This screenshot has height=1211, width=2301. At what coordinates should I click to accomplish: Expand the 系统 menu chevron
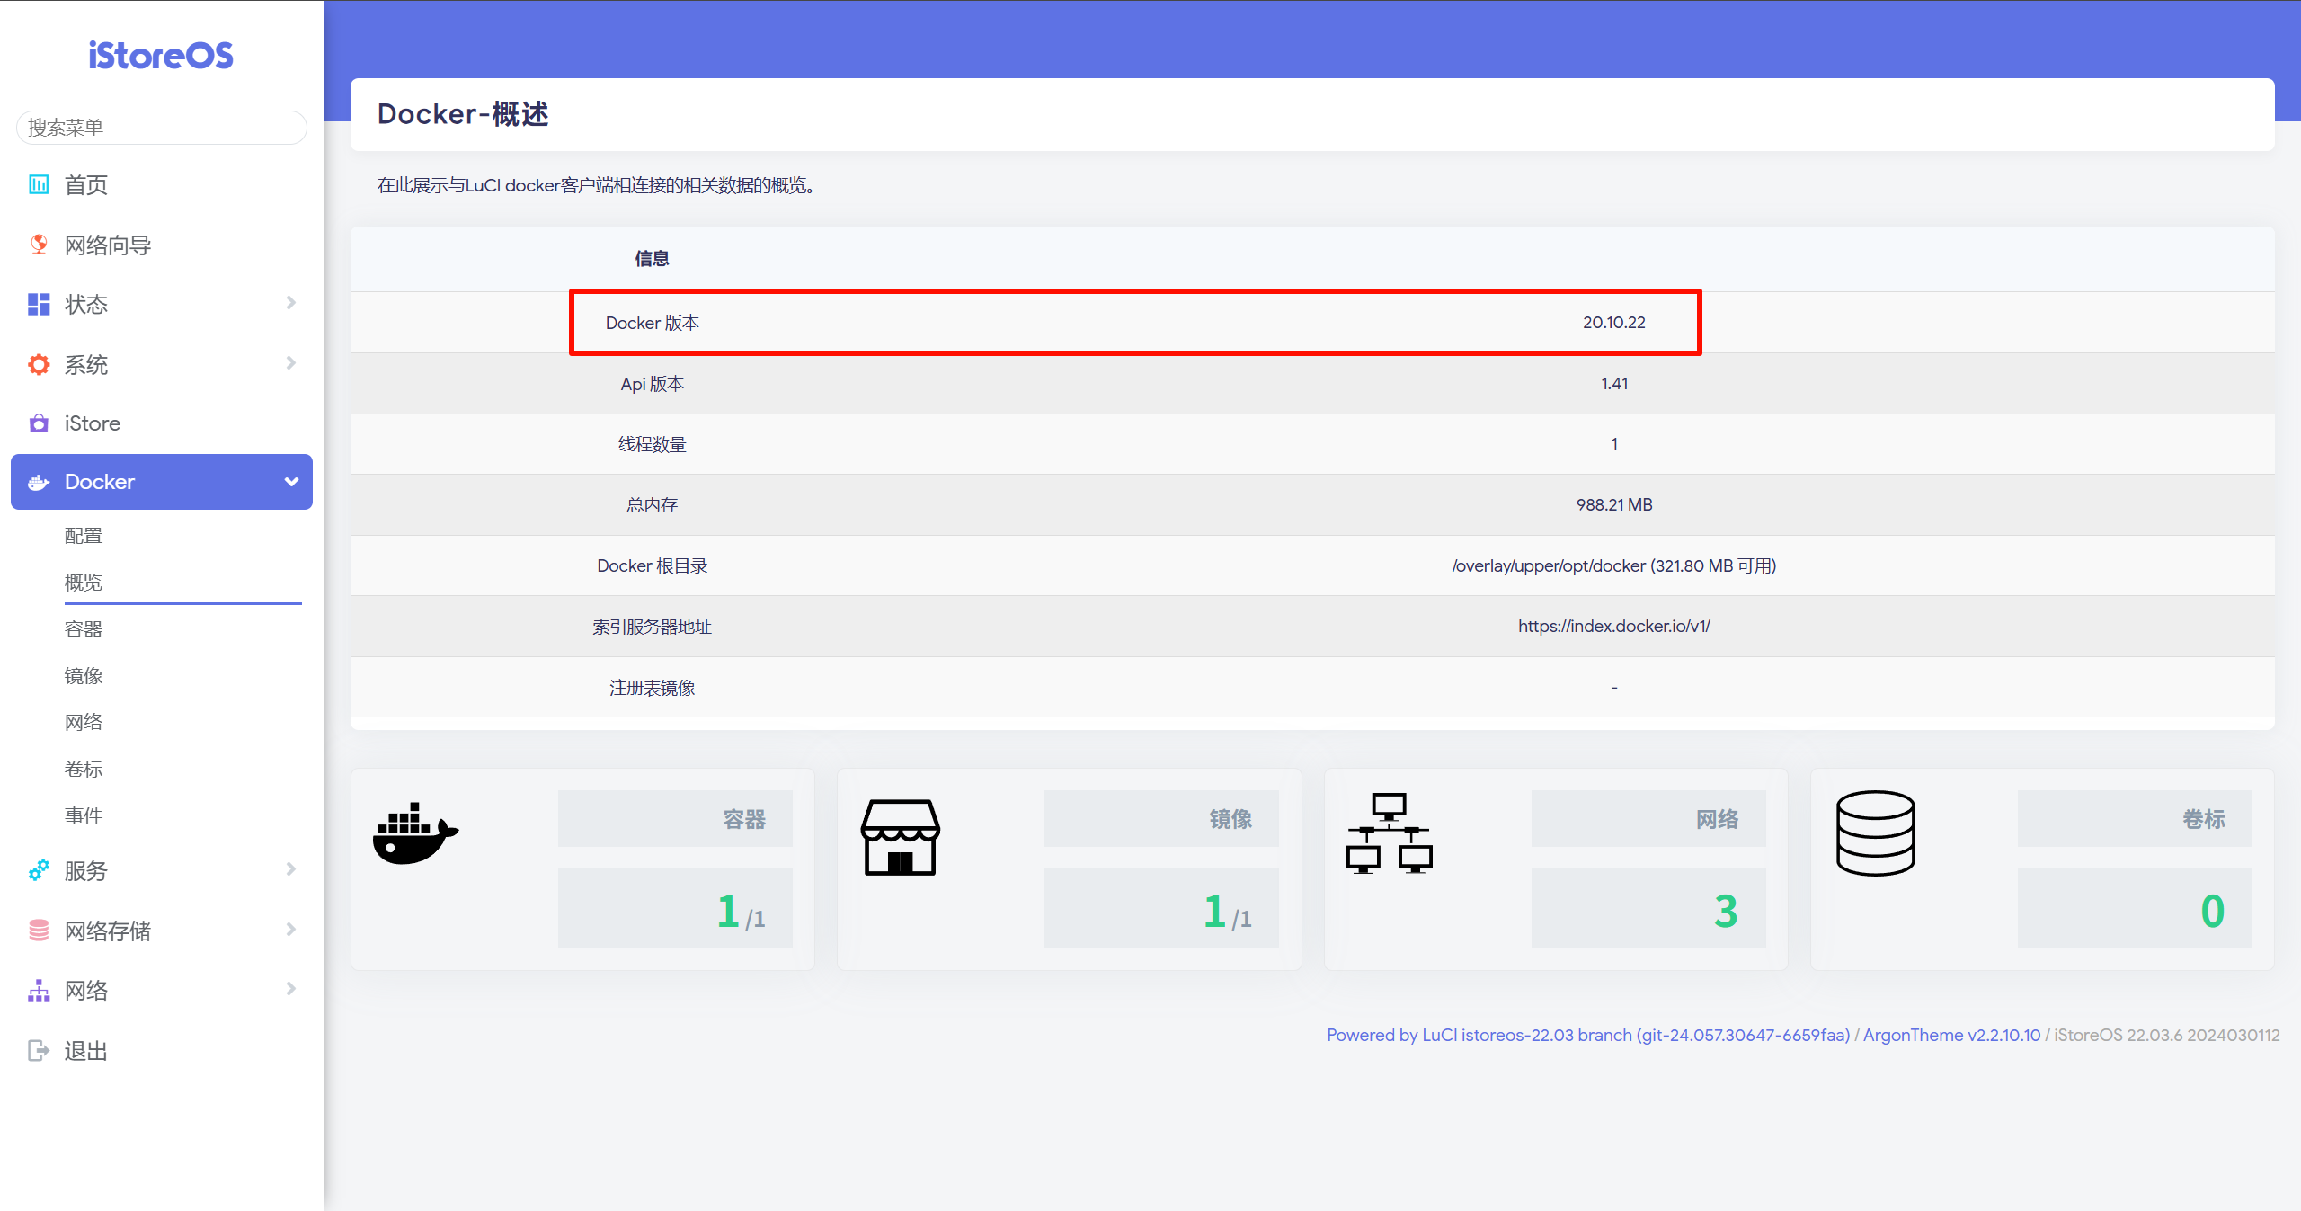pyautogui.click(x=290, y=363)
